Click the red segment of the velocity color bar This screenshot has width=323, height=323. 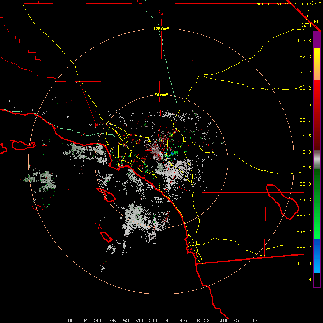(317, 115)
